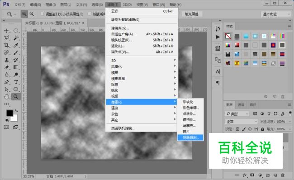Expand the 渲染 filter submenu
294x180 pixels.
pos(142,108)
